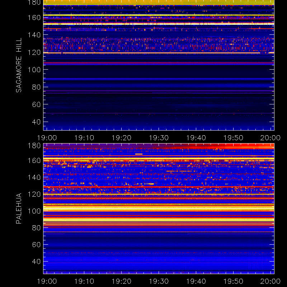
Task: Select the 40 tick label on Palehua plot
Action: [36, 262]
